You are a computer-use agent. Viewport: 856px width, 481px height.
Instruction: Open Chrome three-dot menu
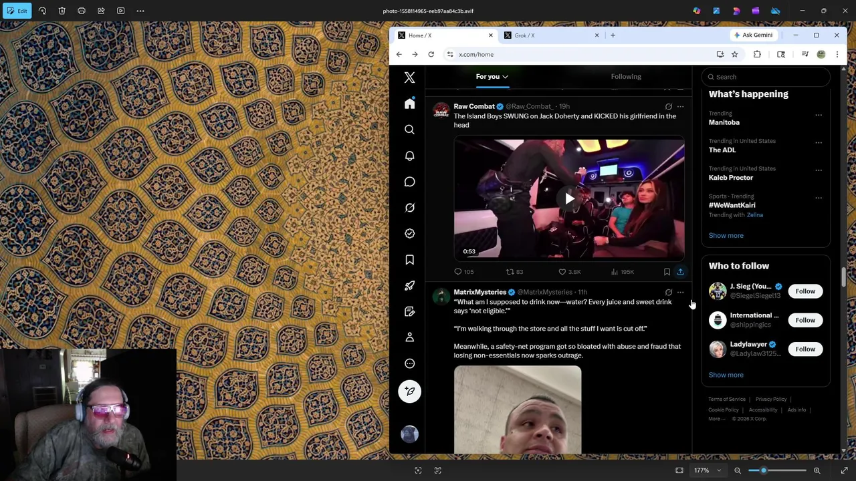tap(837, 55)
